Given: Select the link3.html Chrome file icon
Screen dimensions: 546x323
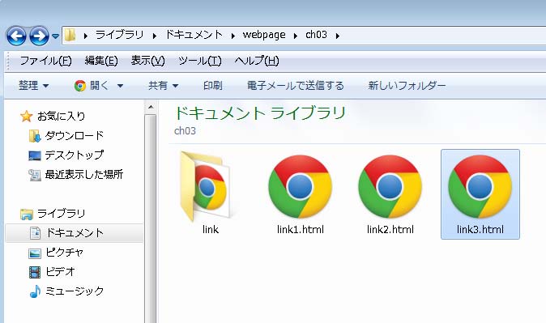Looking at the screenshot, I should pos(480,186).
